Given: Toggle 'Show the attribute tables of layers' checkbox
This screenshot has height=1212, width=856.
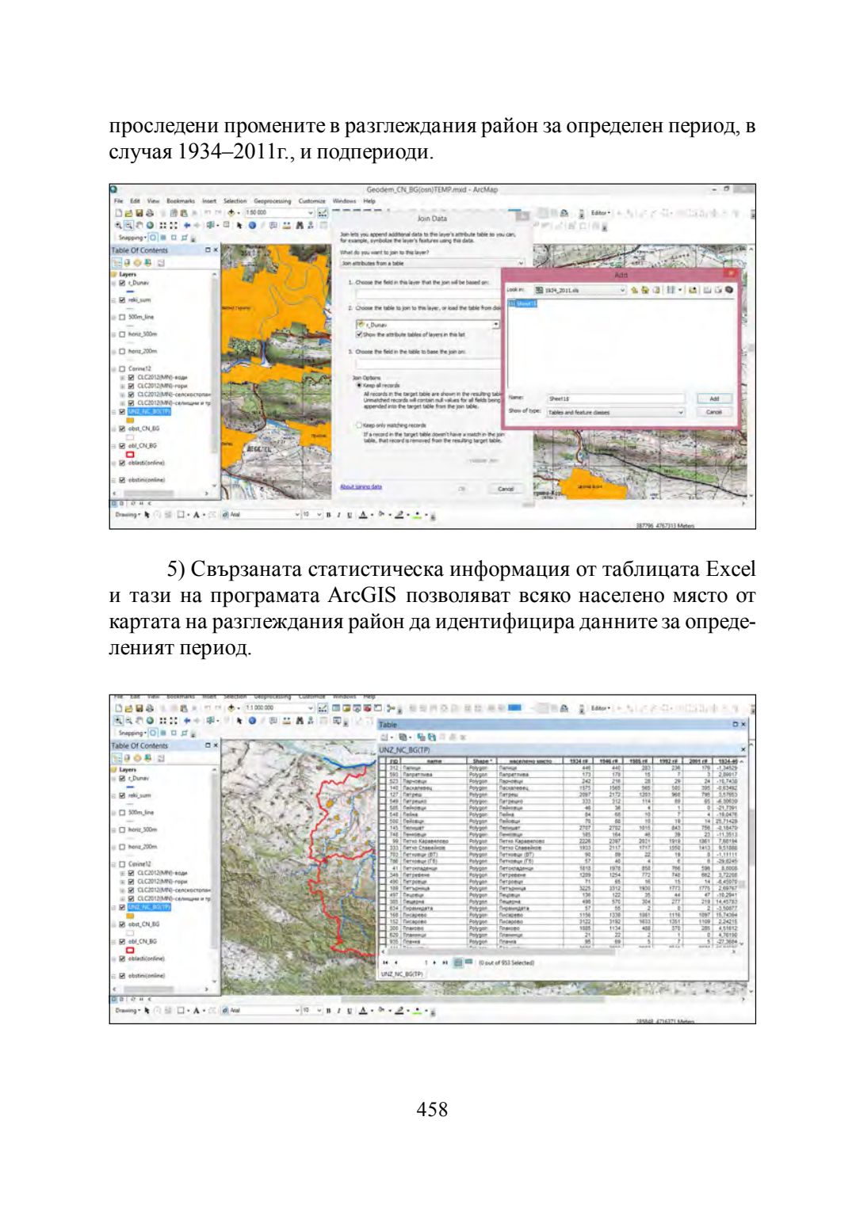Looking at the screenshot, I should pos(359,334).
